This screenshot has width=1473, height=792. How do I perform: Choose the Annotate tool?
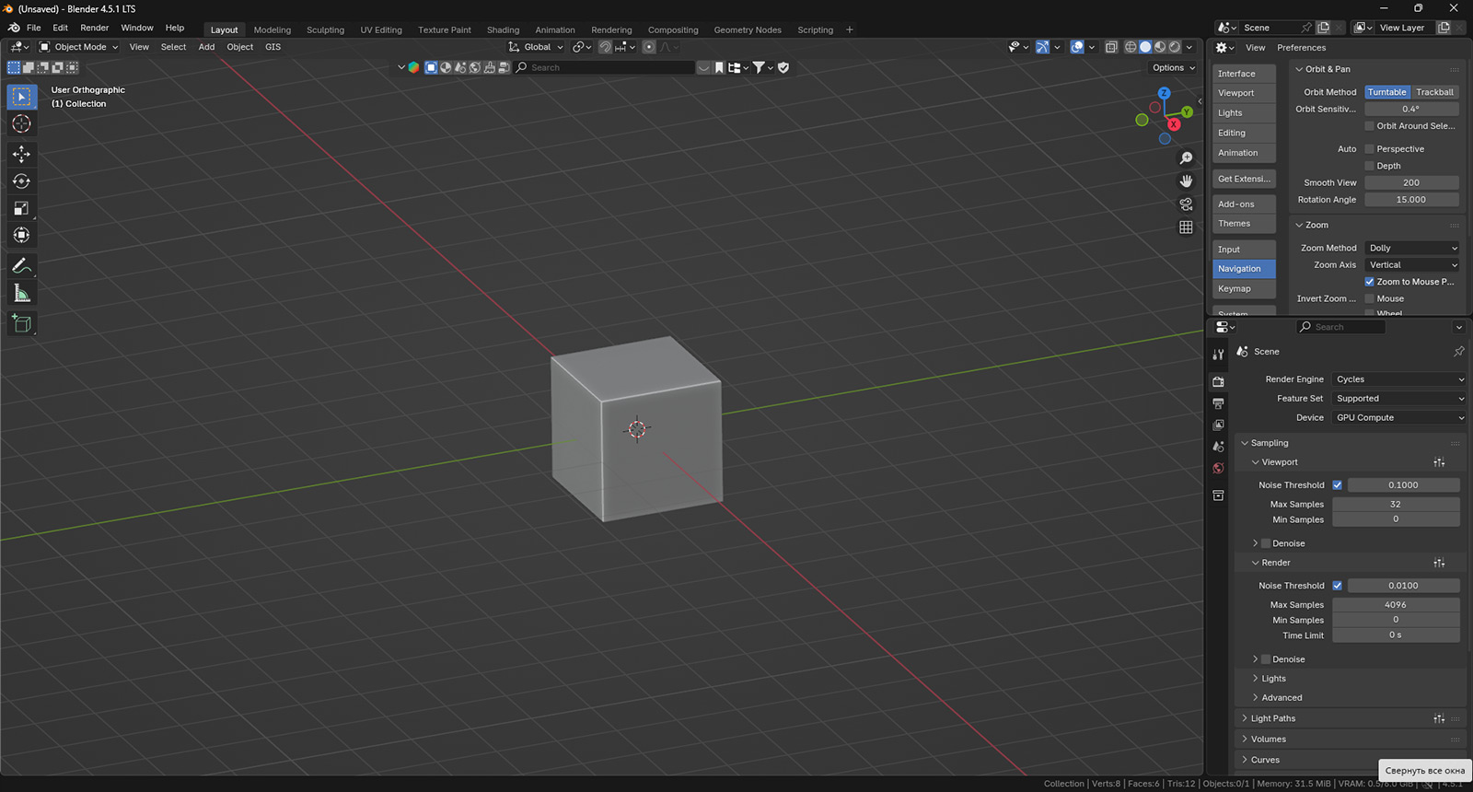pyautogui.click(x=22, y=266)
